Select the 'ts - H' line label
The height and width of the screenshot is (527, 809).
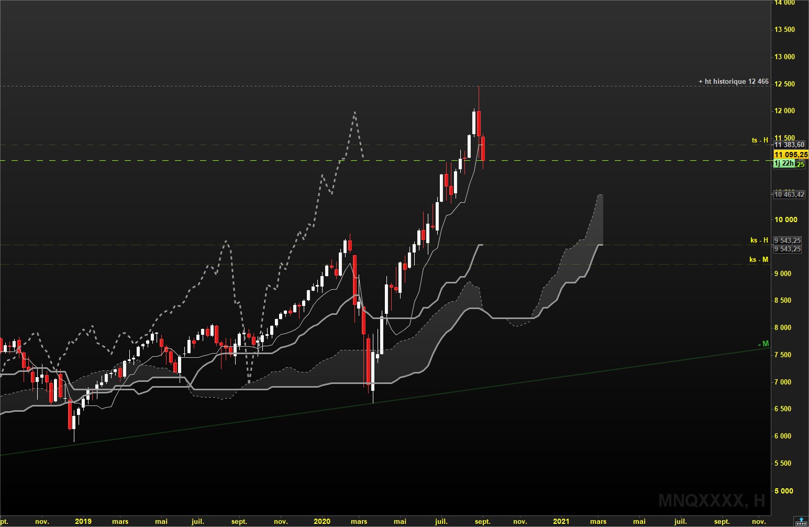click(760, 140)
